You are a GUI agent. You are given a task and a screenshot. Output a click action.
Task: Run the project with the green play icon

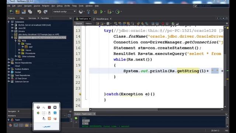point(102,11)
